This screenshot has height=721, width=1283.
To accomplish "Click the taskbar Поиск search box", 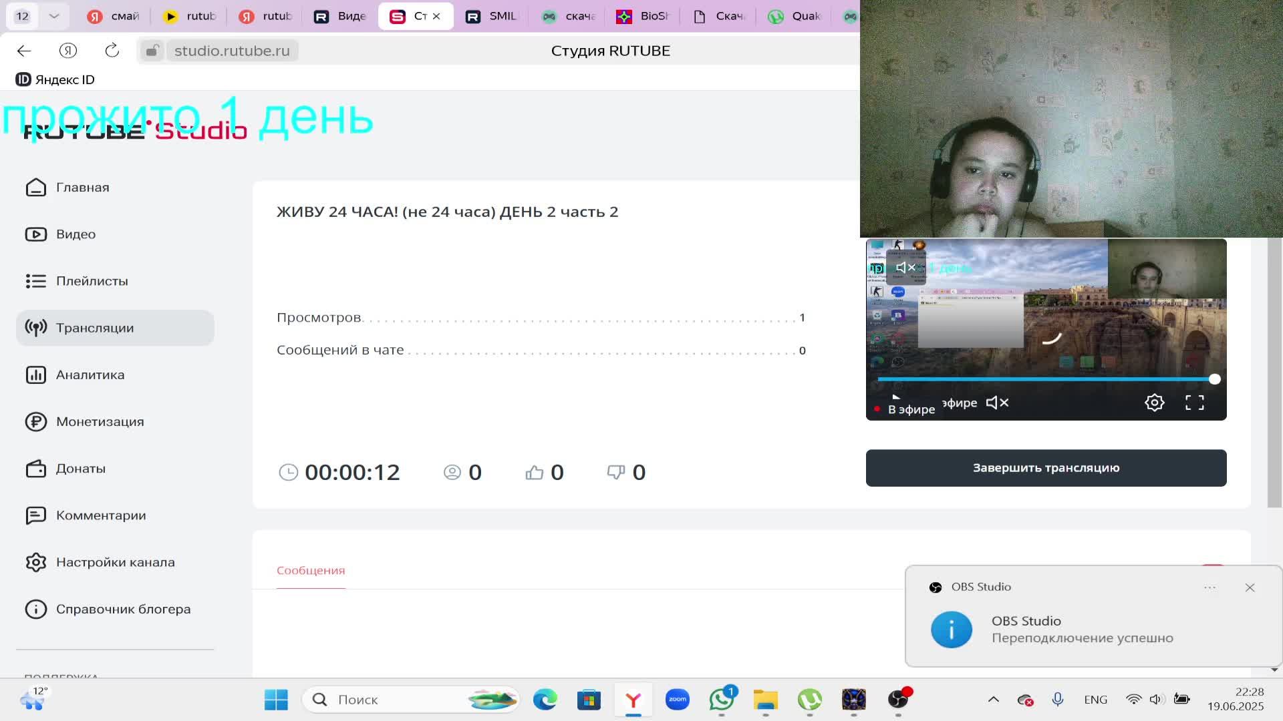I will coord(412,700).
